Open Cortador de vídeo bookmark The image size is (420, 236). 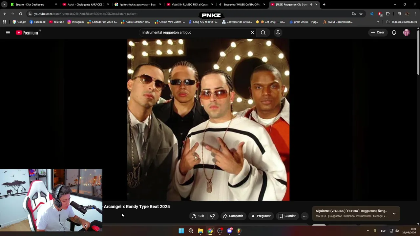point(102,22)
